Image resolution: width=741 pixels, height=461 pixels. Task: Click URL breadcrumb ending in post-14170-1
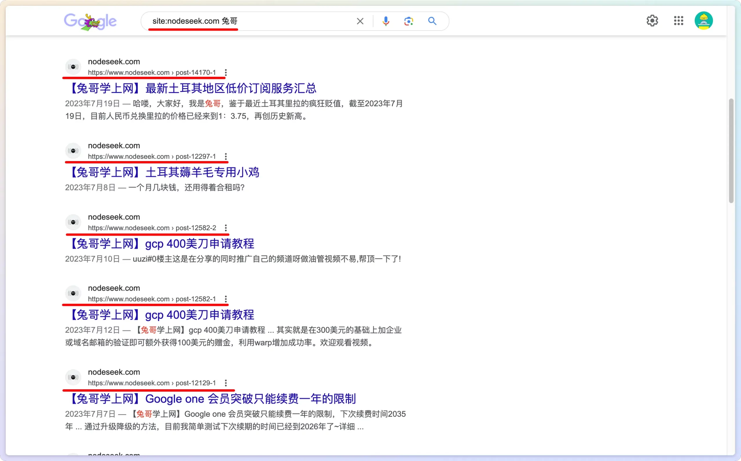(x=152, y=73)
